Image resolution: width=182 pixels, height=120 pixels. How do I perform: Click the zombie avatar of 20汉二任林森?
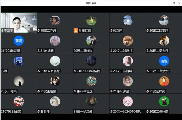(164, 101)
